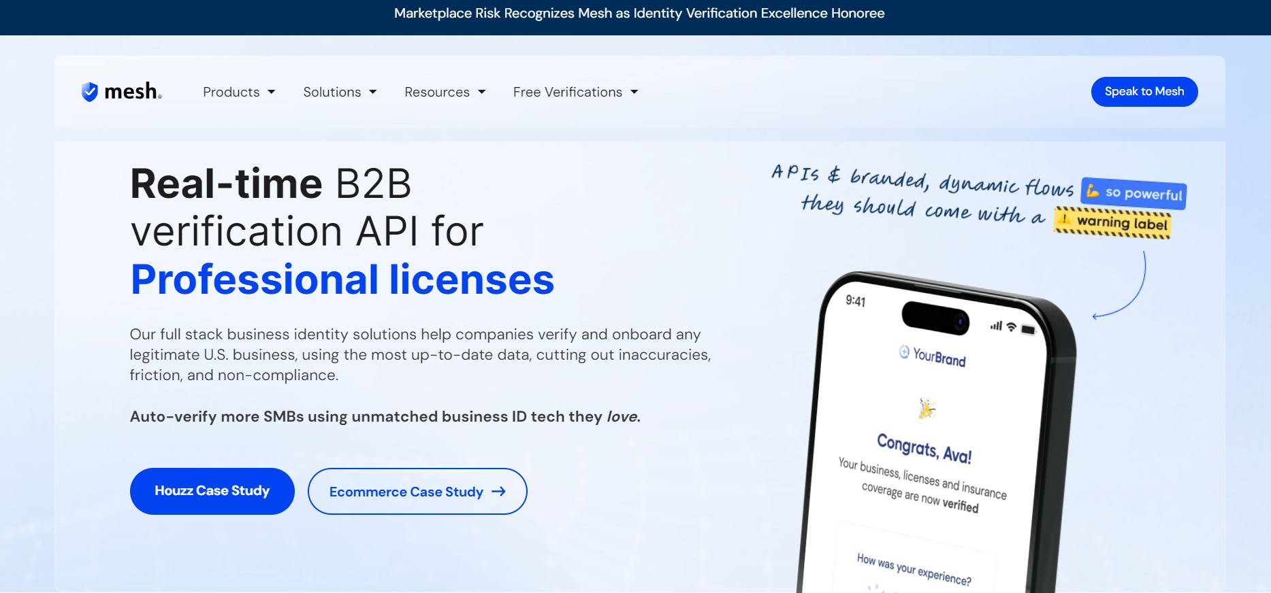Image resolution: width=1271 pixels, height=593 pixels.
Task: Click the flexed arm icon on 'so powerful' badge
Action: coord(1093,190)
